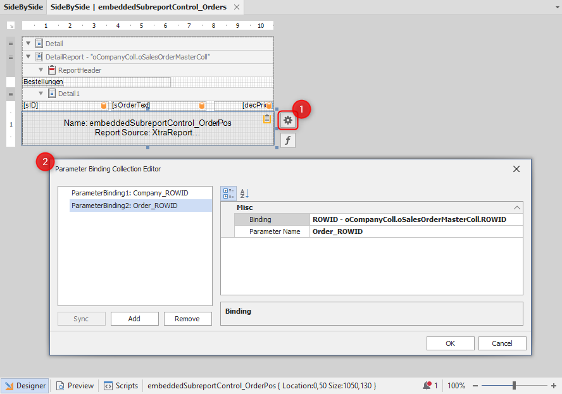
Task: Collapse the ReportHeader band
Action: point(41,70)
